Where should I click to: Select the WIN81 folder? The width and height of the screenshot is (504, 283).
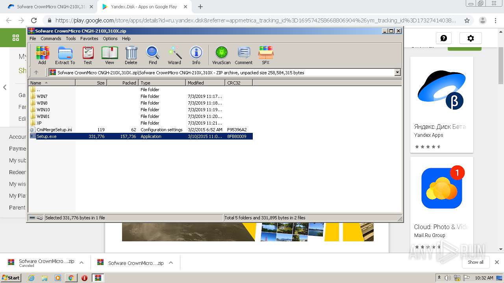pos(141,116)
